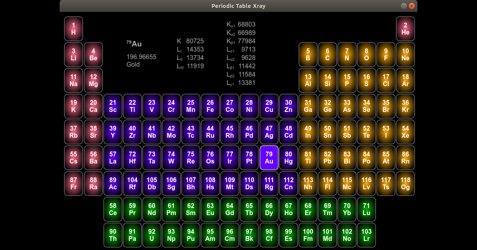
Task: Select Lutetium ending the lanthanide row
Action: click(x=366, y=209)
